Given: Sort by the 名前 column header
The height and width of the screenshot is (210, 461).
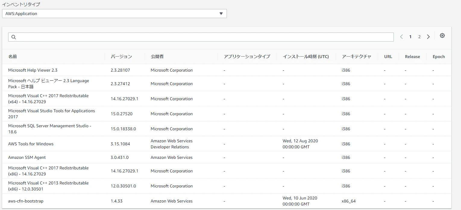Looking at the screenshot, I should tap(12, 57).
